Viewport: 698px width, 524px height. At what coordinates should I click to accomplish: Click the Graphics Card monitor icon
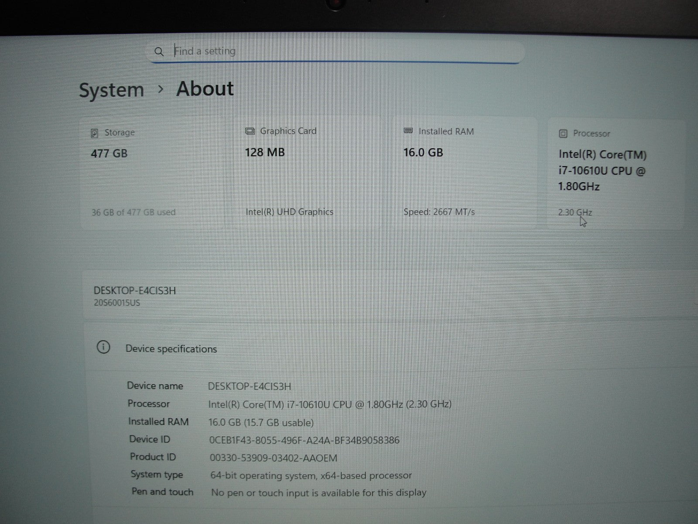coord(250,131)
